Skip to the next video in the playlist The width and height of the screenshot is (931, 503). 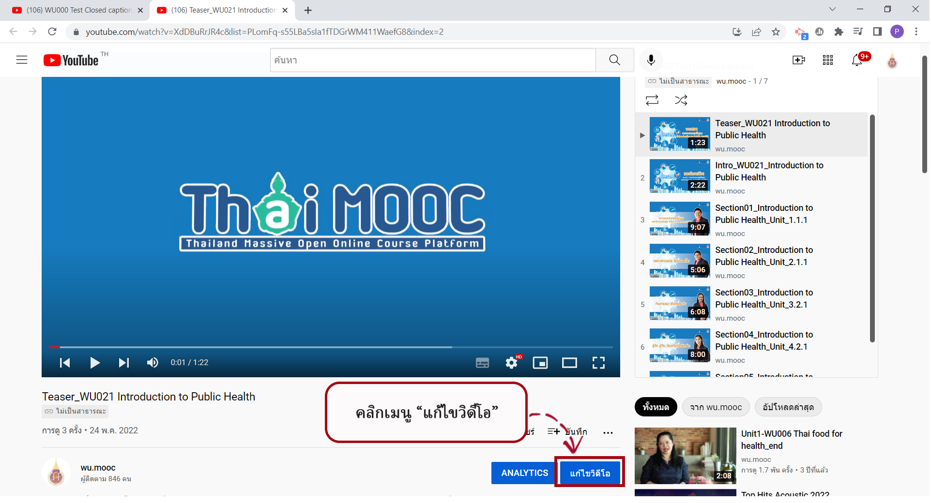click(124, 363)
